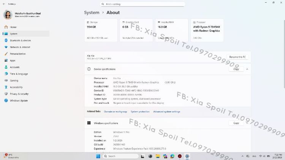Image resolution: width=285 pixels, height=160 pixels.
Task: Click the volume icon in the system tray
Action: [264, 156]
